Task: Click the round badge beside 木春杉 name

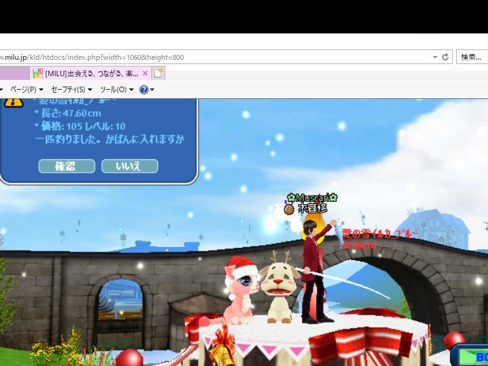Action: coord(289,209)
